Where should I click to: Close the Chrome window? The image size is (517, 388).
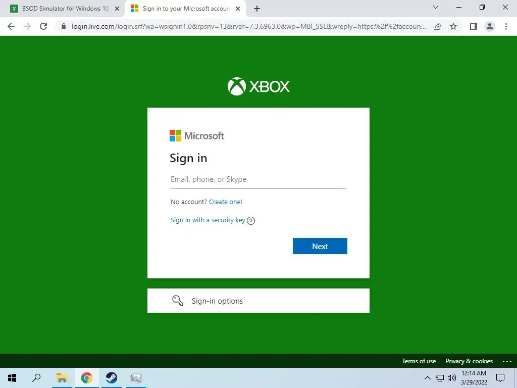505,7
